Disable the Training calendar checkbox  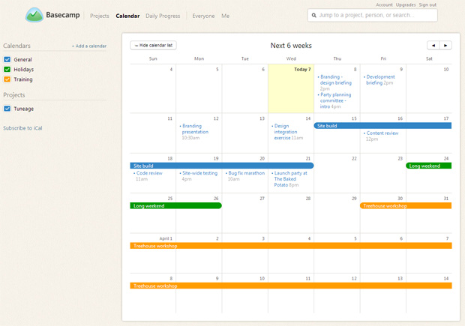7,79
